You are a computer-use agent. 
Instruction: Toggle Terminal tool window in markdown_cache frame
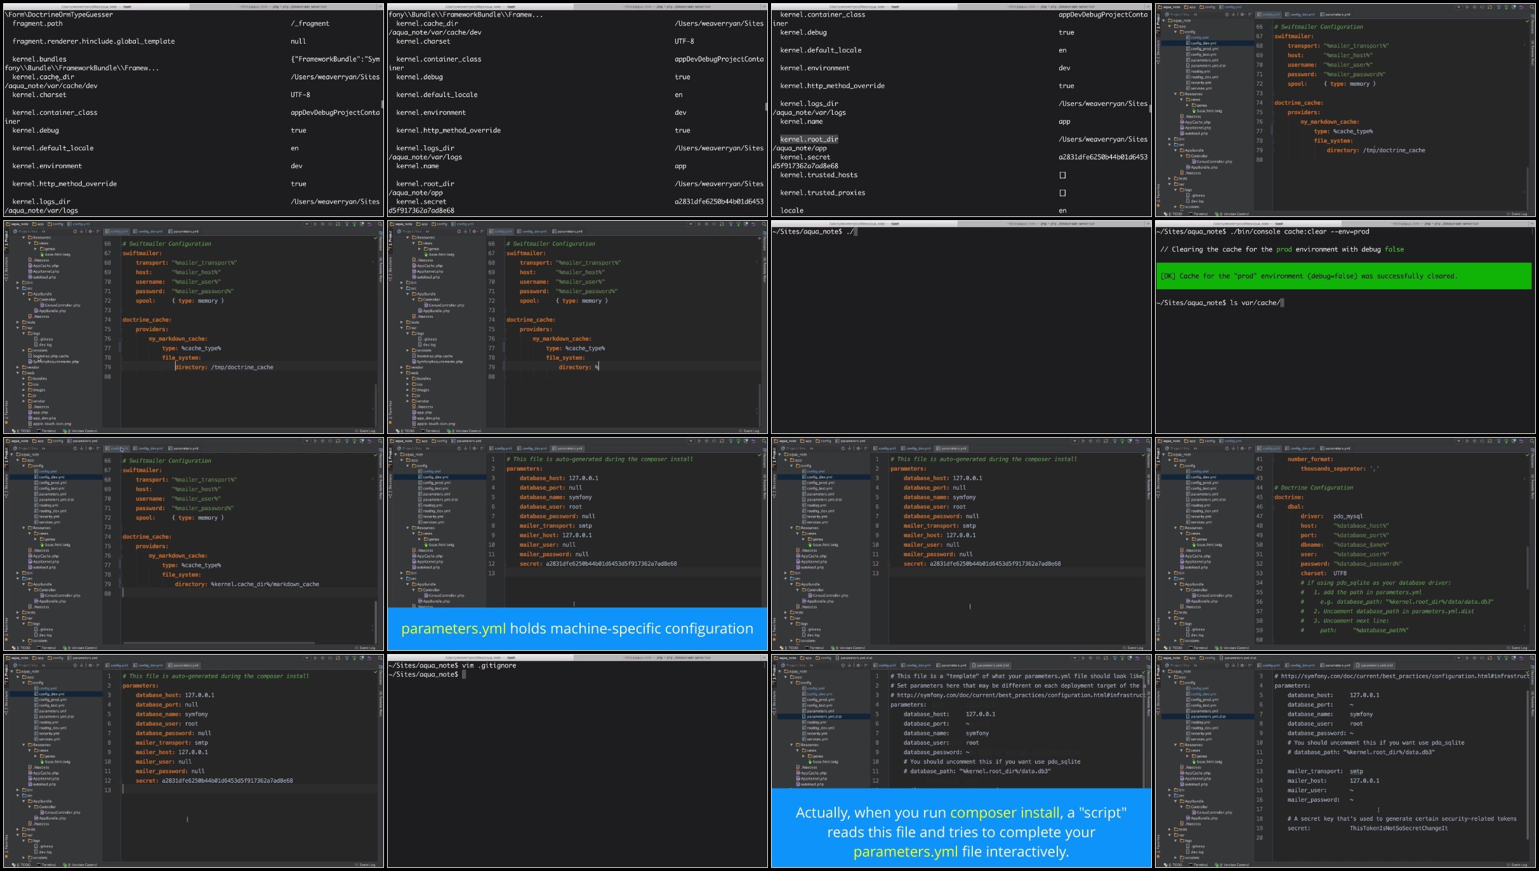(x=48, y=648)
